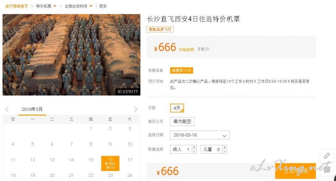
Task: Open the 2018-03-16 date dropdown
Action: pos(200,135)
